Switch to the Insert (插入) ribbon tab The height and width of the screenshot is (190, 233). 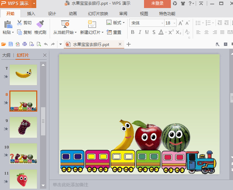31,14
